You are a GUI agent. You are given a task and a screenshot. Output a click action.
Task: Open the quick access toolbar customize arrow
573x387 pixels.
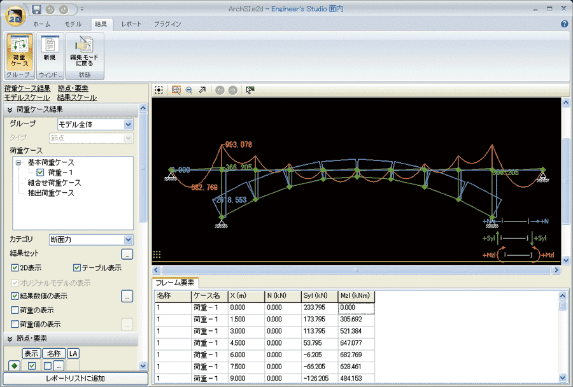point(82,9)
